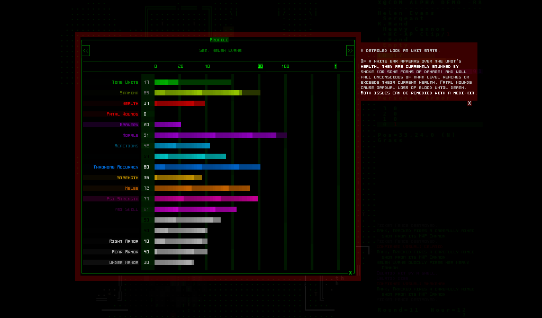The width and height of the screenshot is (542, 318).
Task: Click the Throwing Accuracy value 80
Action: point(147,167)
